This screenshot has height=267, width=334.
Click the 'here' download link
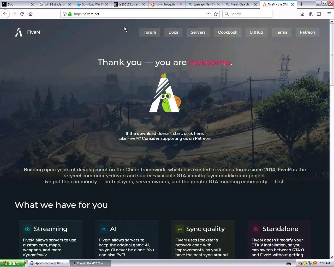click(x=198, y=133)
